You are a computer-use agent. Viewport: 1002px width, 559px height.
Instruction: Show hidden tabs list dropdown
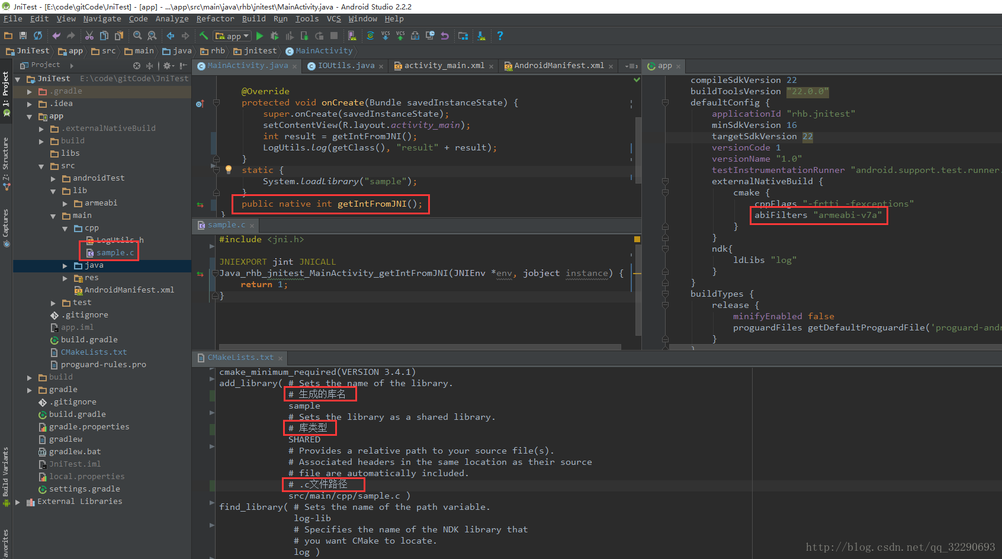[631, 66]
